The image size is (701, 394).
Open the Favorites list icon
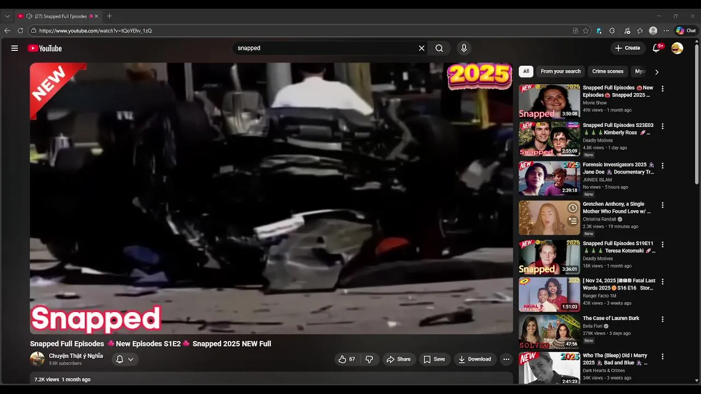click(640, 31)
